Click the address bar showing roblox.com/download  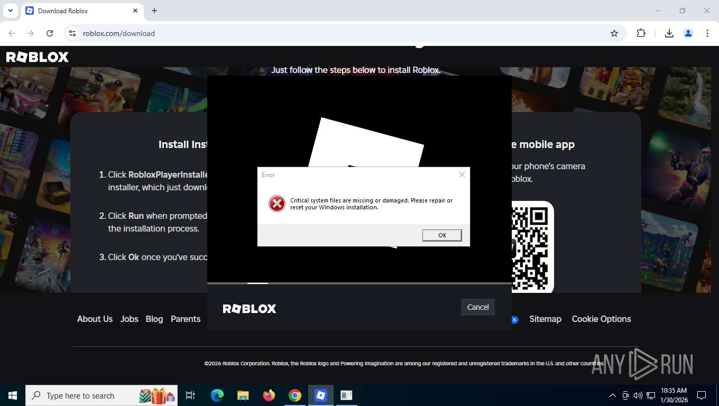click(344, 33)
